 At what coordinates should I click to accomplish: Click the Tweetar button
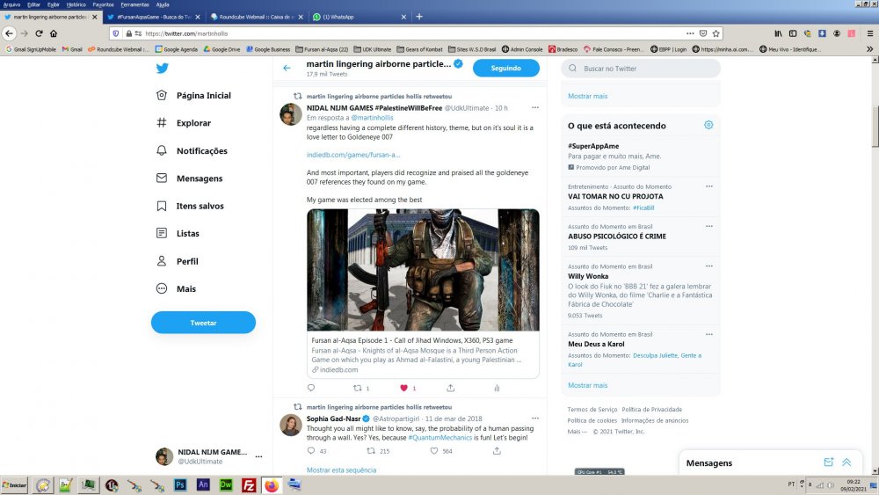pyautogui.click(x=203, y=323)
